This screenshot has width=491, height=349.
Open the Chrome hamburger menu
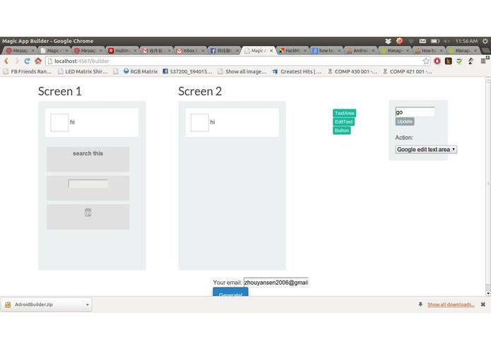pyautogui.click(x=483, y=61)
